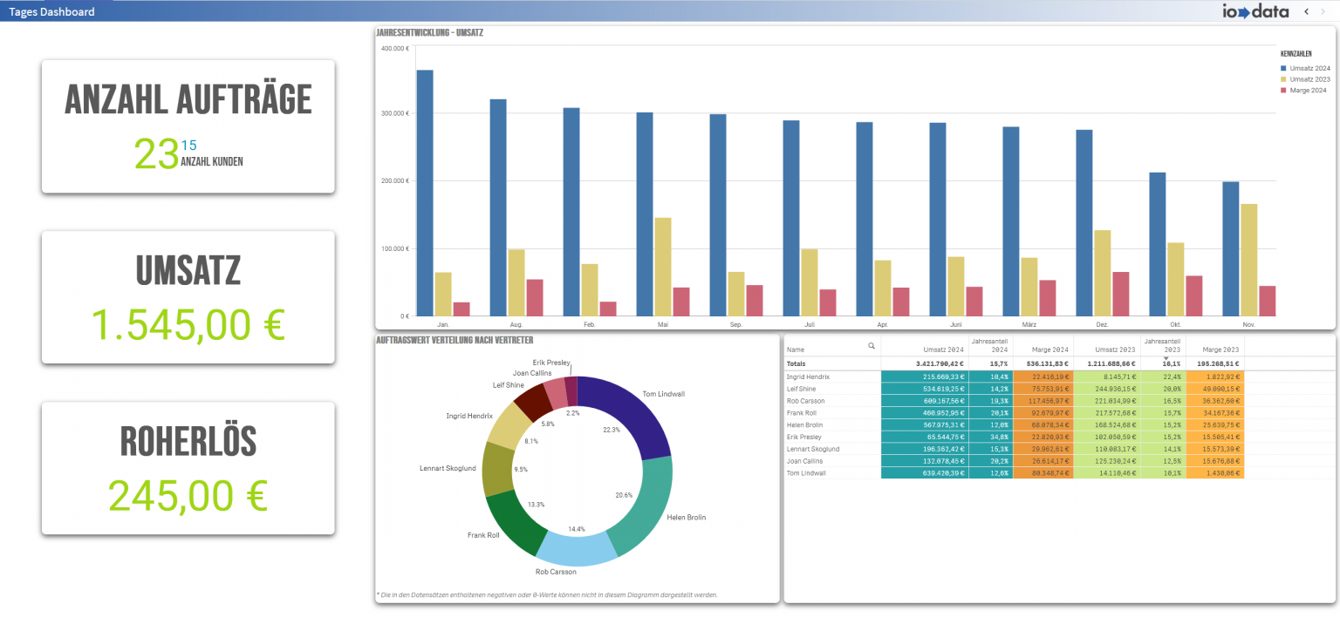Sort table by Jahresanteil 2024 column header
Screen dimensions: 1340x638
[990, 345]
